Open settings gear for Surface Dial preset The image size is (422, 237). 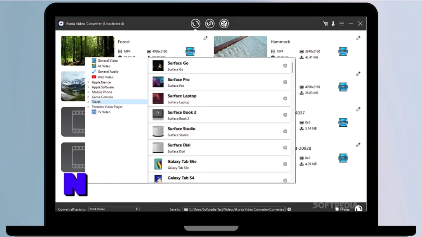(x=285, y=148)
